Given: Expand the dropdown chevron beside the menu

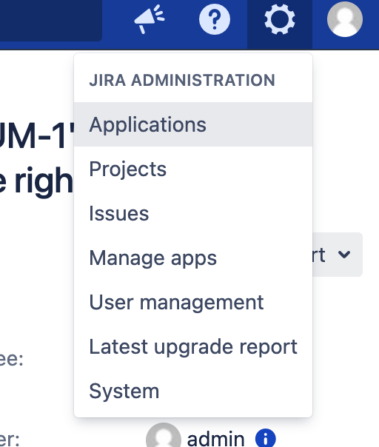Looking at the screenshot, I should pos(344,255).
